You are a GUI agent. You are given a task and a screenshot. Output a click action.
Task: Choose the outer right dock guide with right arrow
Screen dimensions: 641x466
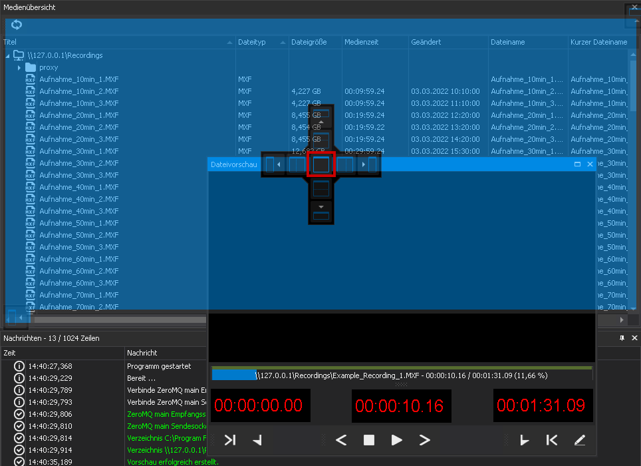[369, 164]
